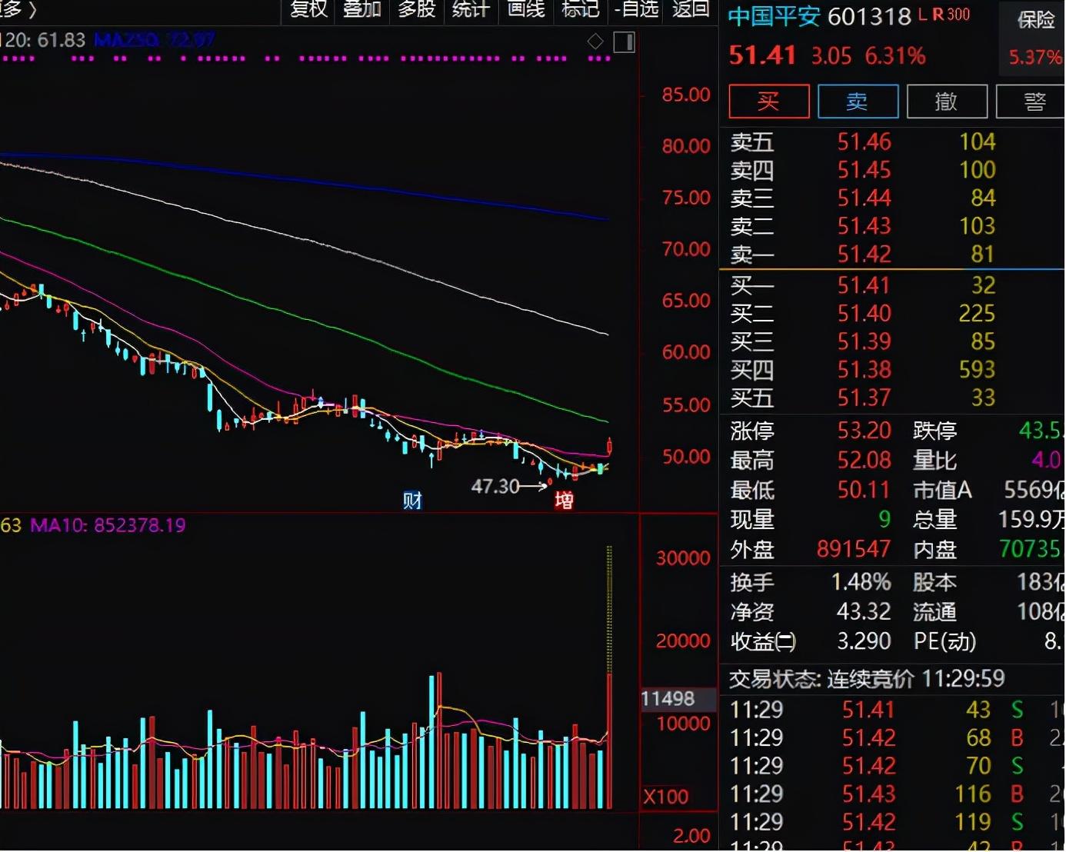Toggle the side panel layout icon
Image resolution: width=1066 pixels, height=852 pixels.
click(x=625, y=42)
